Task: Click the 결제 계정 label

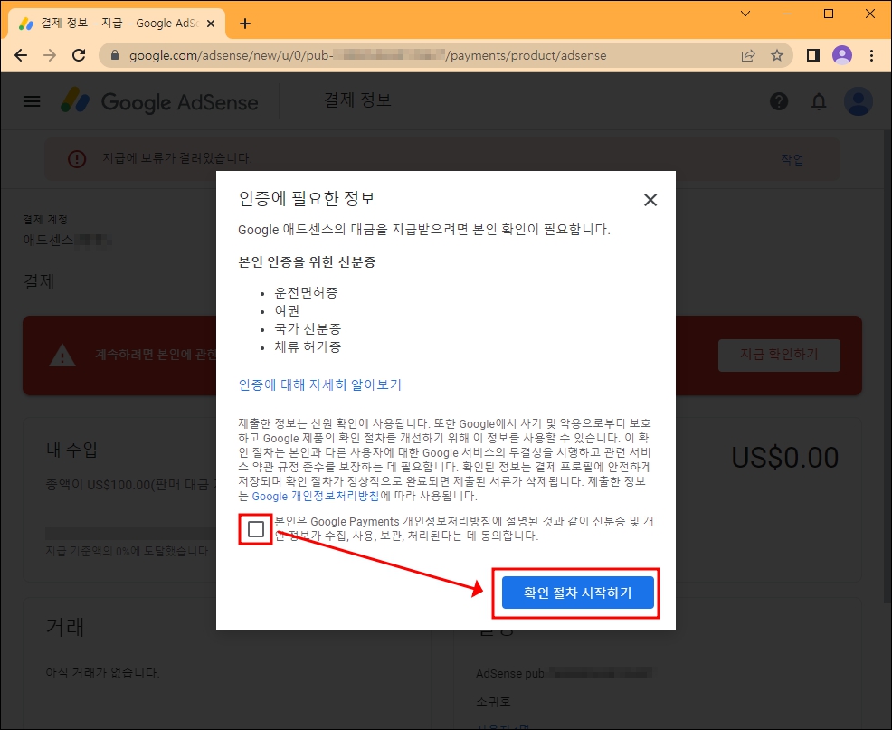Action: tap(45, 220)
